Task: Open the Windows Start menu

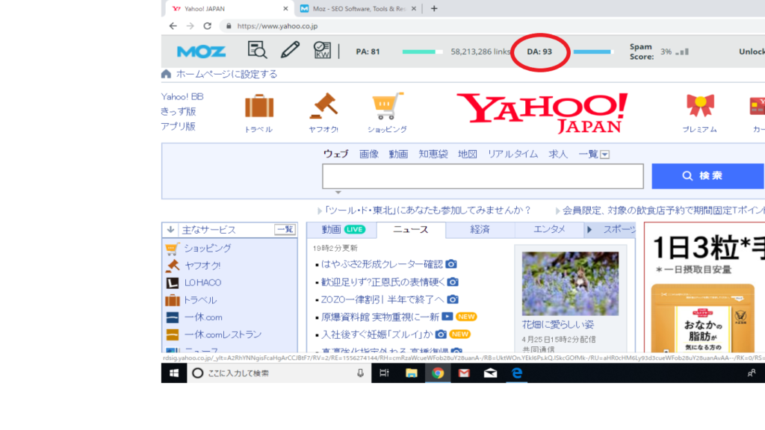Action: (x=174, y=373)
